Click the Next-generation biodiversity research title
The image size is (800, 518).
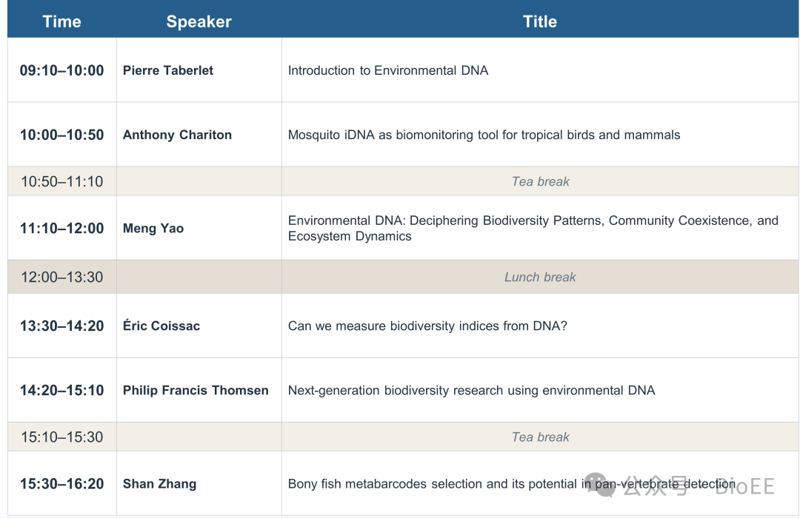click(471, 390)
